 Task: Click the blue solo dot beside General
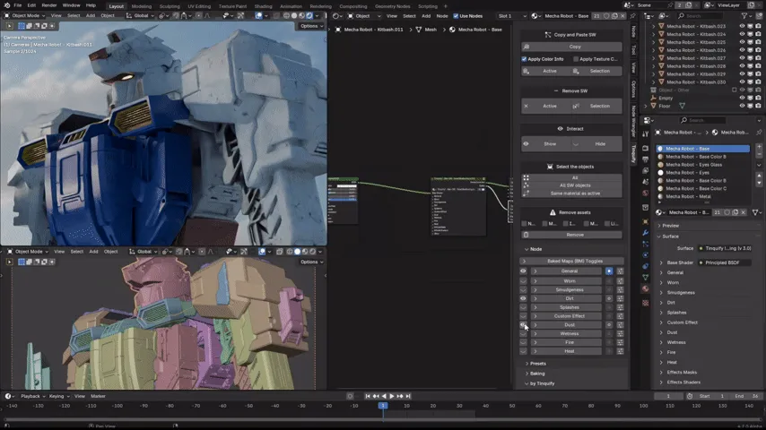[x=609, y=271]
